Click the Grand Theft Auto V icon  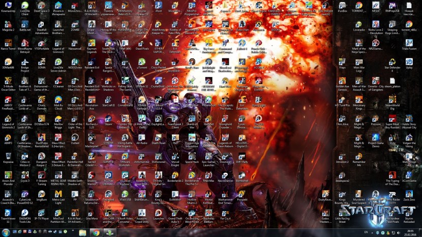[x=175, y=213]
